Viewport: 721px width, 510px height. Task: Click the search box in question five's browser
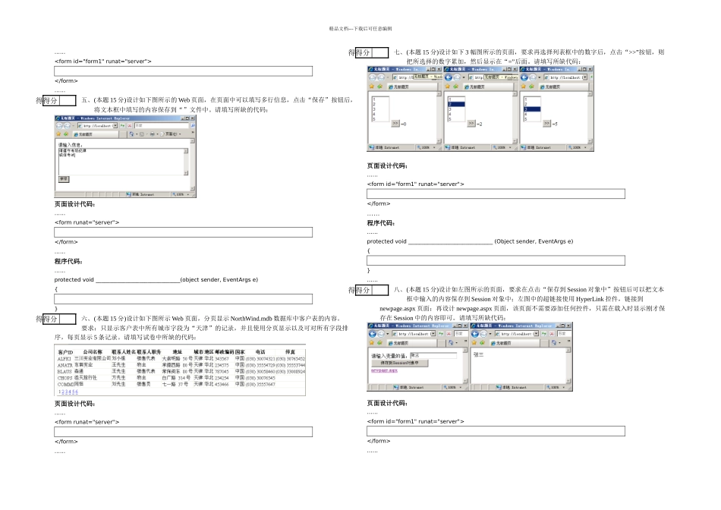[162, 125]
